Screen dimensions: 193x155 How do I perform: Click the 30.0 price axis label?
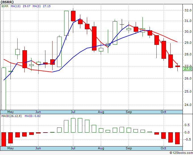click(188, 32)
